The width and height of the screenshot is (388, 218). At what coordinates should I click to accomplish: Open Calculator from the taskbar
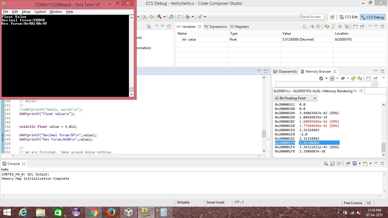click(164, 212)
